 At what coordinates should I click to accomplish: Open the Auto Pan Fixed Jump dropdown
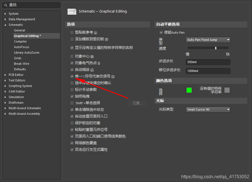[208, 40]
